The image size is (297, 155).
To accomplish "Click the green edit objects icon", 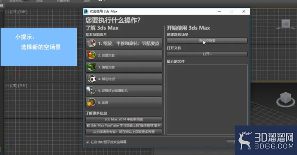I will point(91,67).
